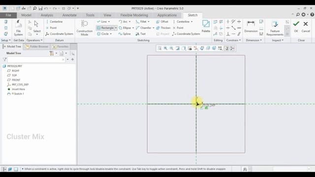Click Datum Centerline in Datum group

54,22
